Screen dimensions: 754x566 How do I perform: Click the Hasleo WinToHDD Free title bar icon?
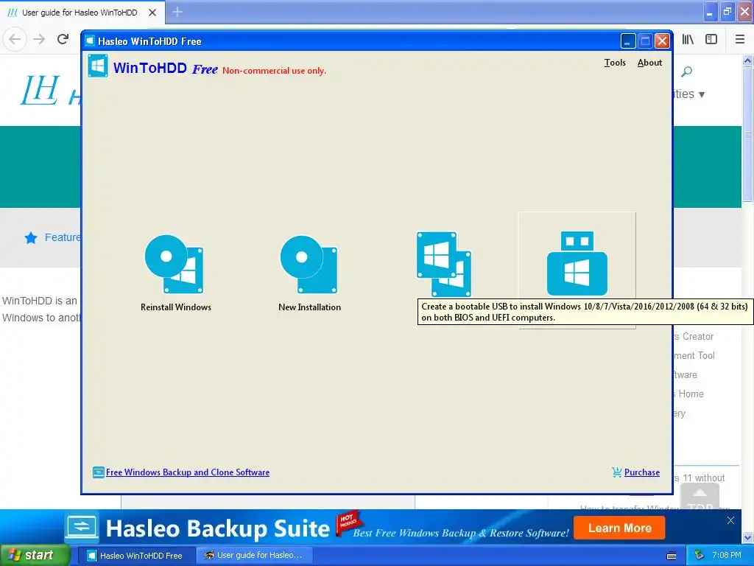coord(89,41)
